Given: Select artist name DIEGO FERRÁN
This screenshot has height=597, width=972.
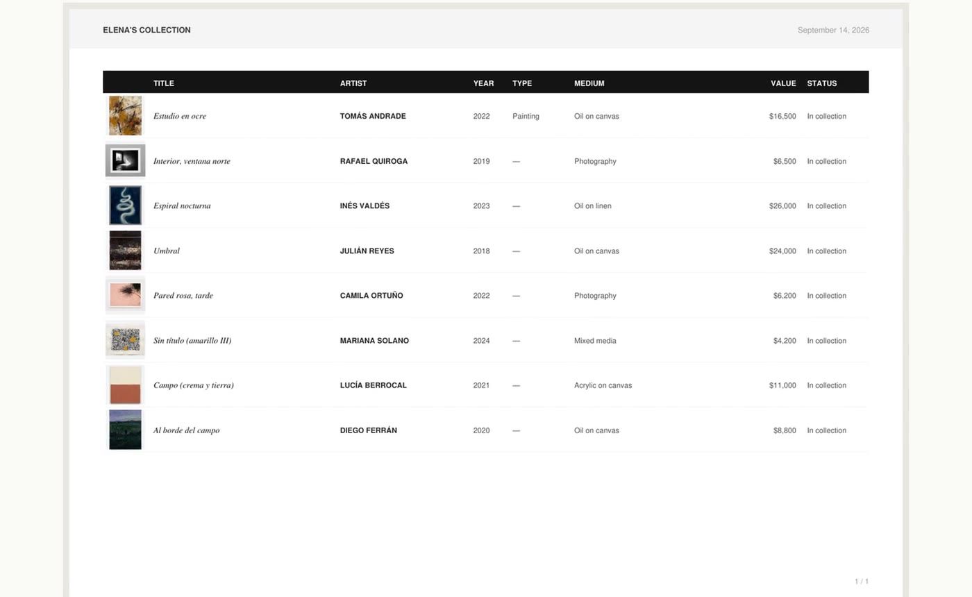Looking at the screenshot, I should point(369,430).
